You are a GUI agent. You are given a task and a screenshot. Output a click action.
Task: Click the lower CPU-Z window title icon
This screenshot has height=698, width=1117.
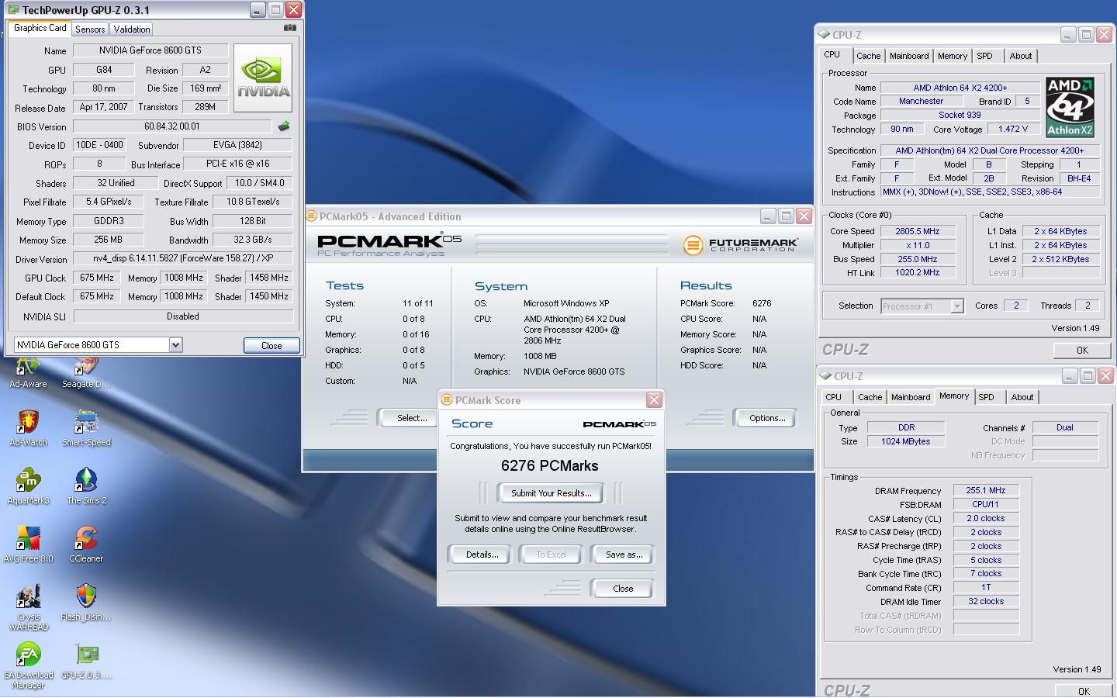(825, 375)
